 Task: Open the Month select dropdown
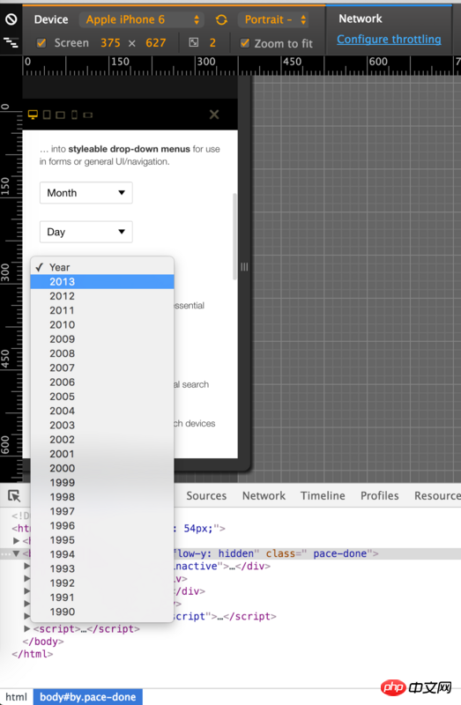(86, 193)
